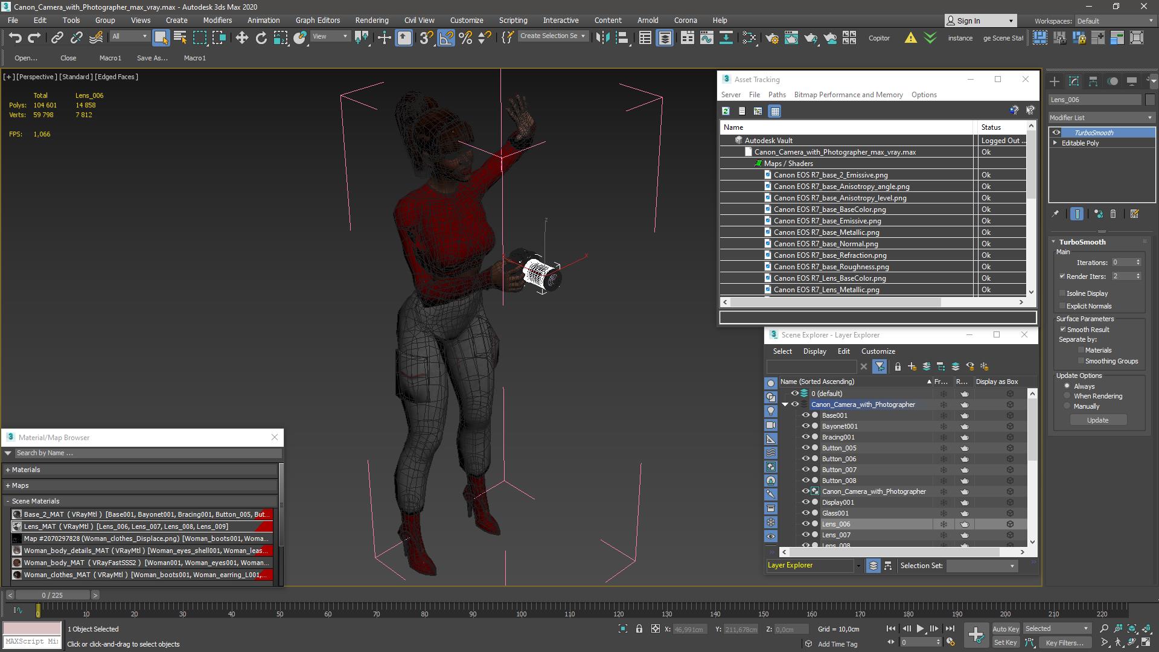1159x652 pixels.
Task: Open the Rendering menu
Action: click(371, 20)
